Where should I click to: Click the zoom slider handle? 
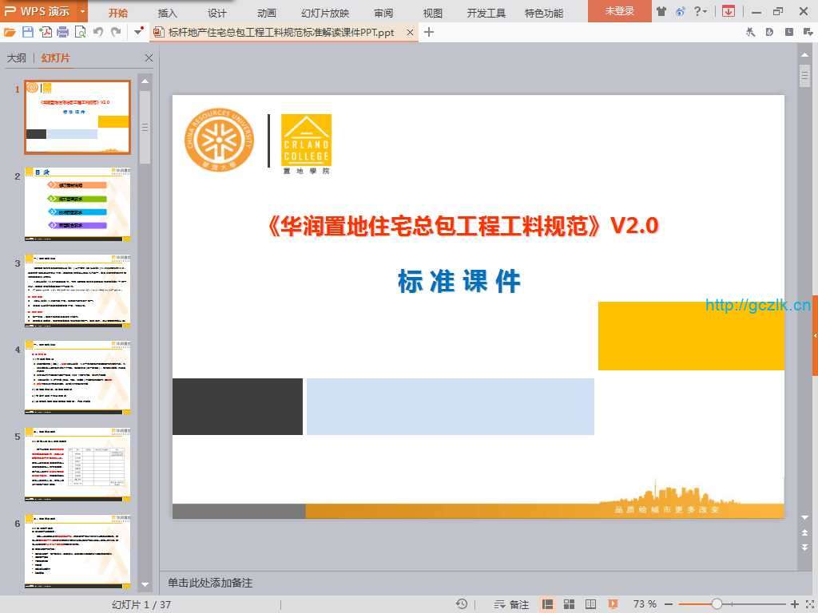click(717, 604)
